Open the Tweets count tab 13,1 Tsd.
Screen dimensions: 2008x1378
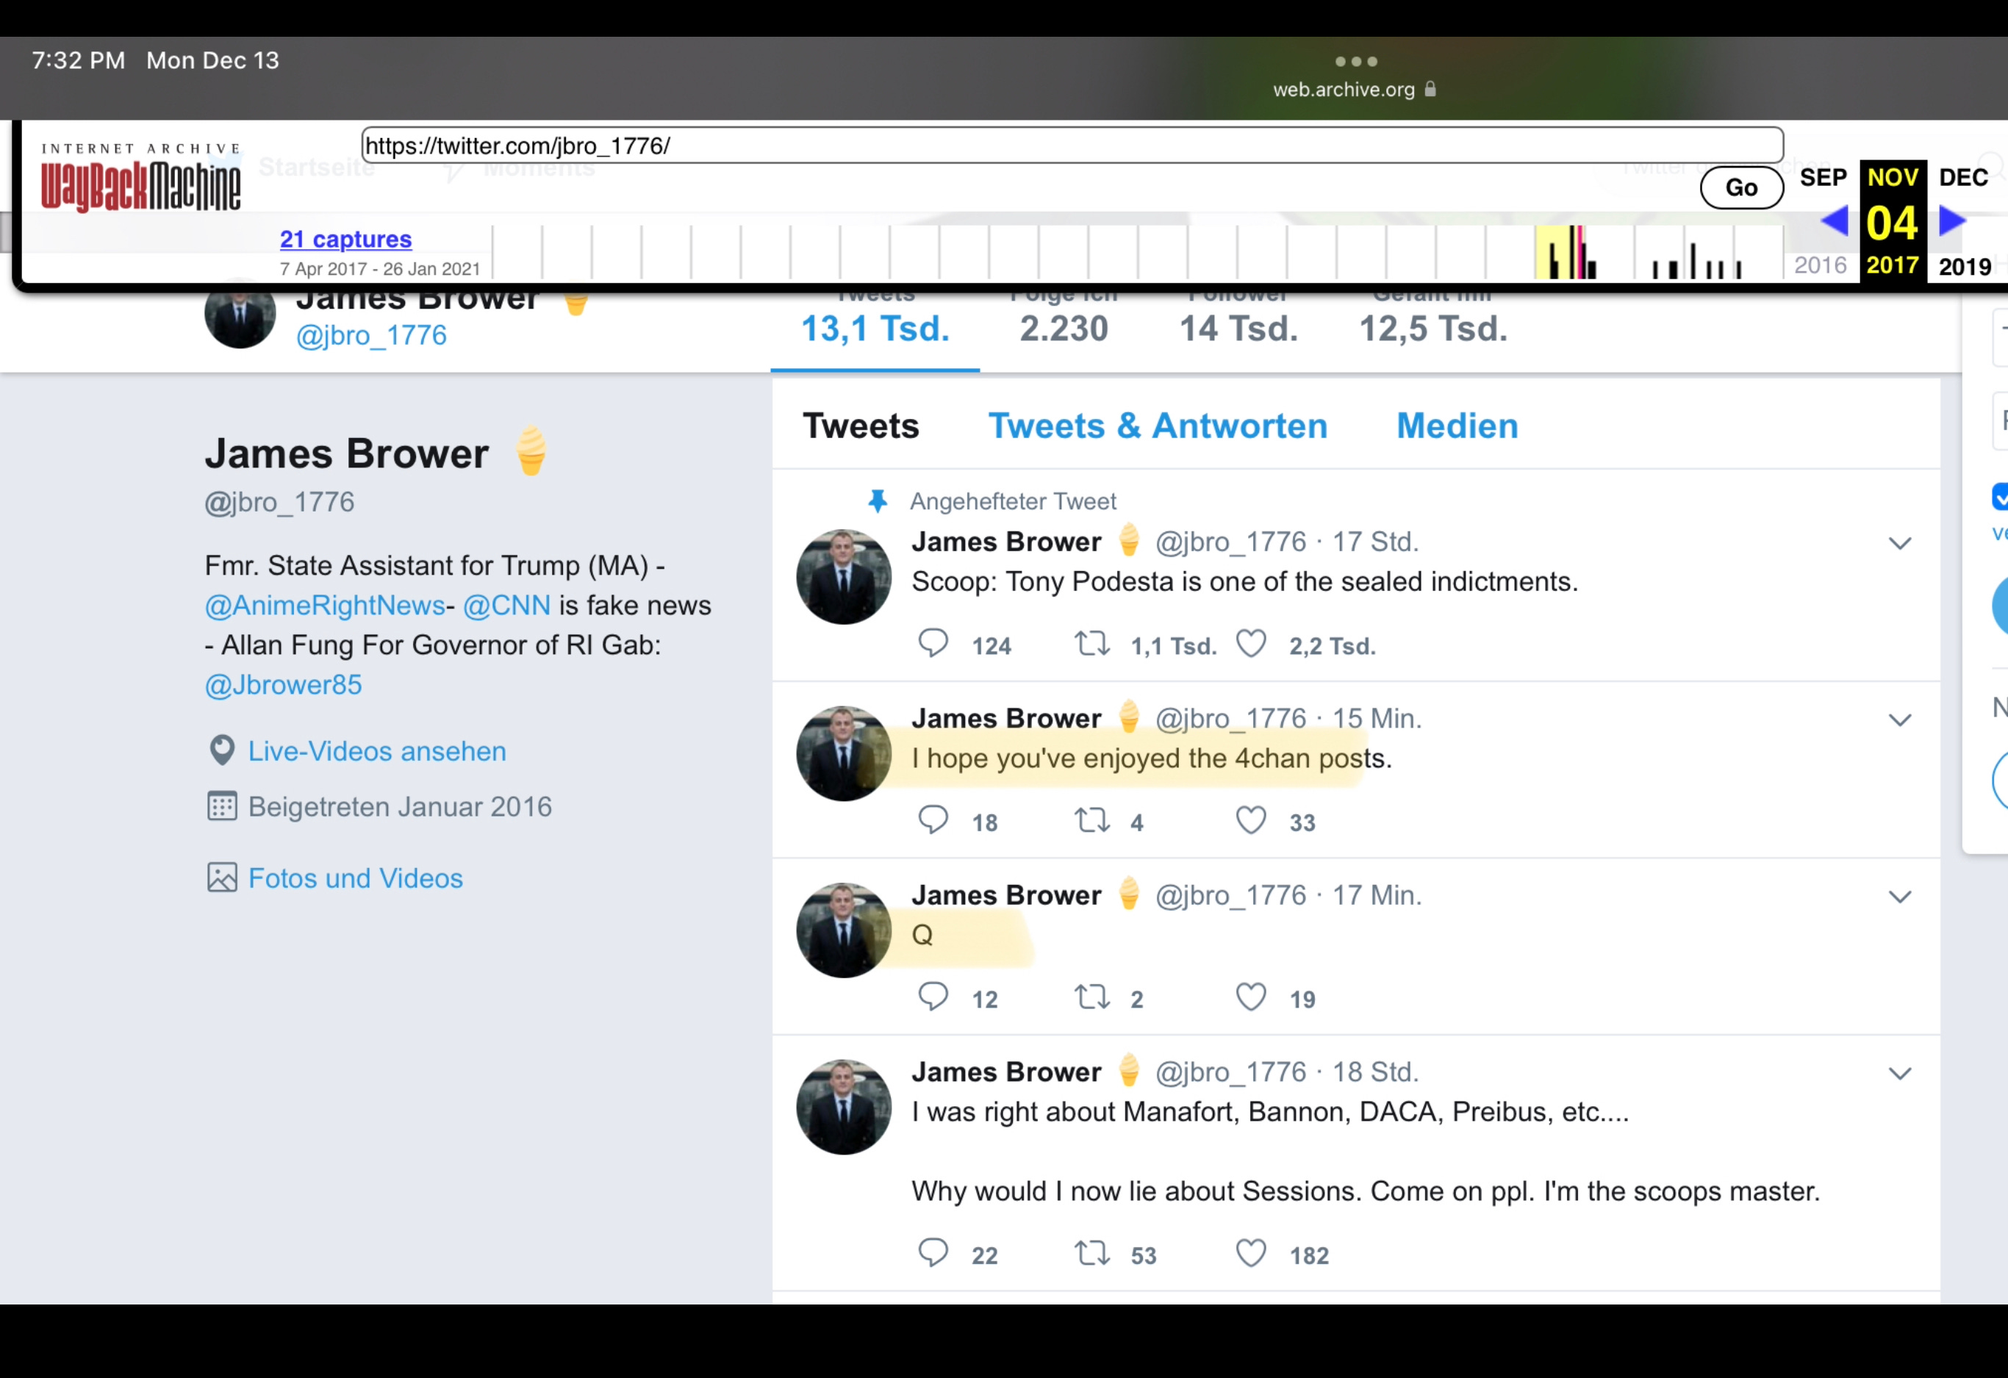875,329
